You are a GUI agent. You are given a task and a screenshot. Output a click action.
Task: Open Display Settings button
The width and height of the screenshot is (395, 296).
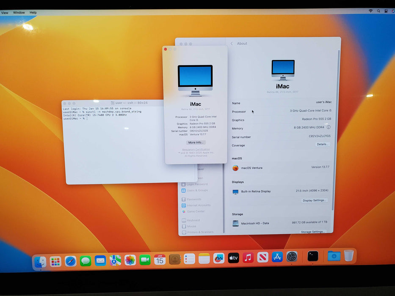pyautogui.click(x=314, y=200)
